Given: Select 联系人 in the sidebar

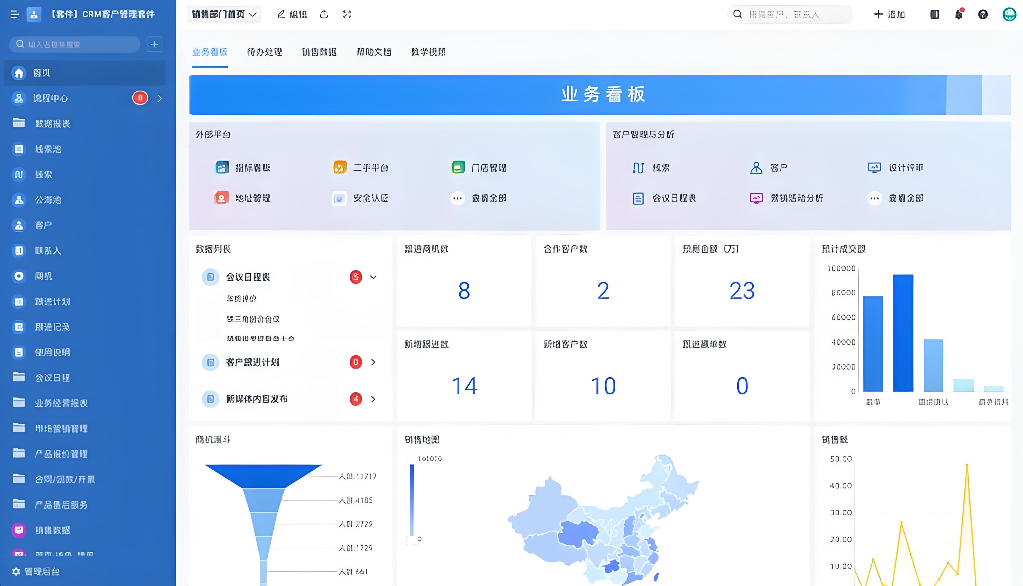Looking at the screenshot, I should [47, 250].
